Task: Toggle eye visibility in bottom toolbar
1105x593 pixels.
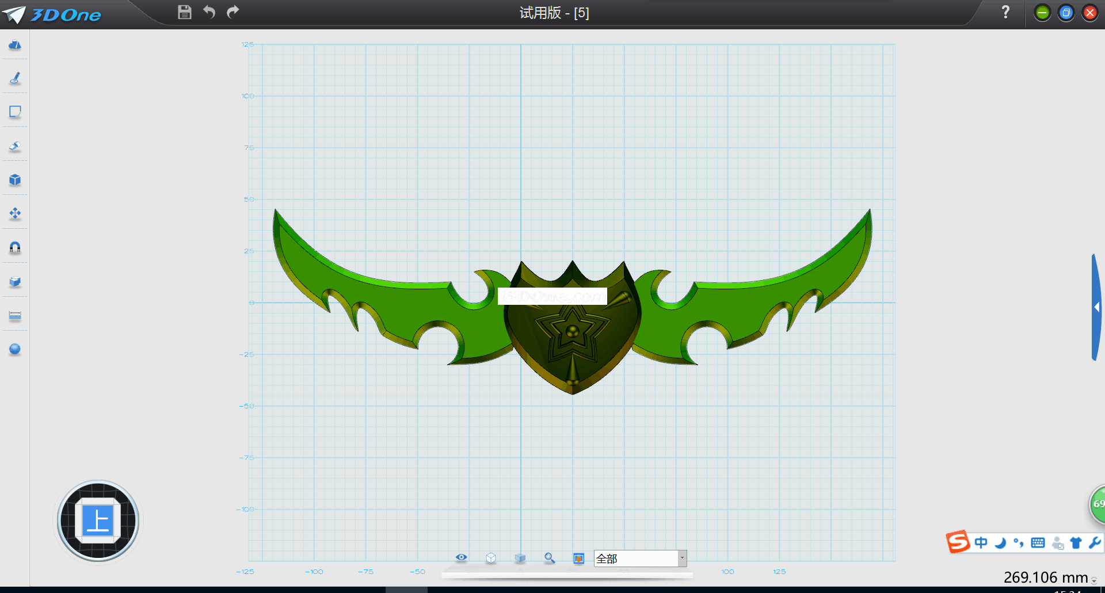Action: tap(461, 557)
